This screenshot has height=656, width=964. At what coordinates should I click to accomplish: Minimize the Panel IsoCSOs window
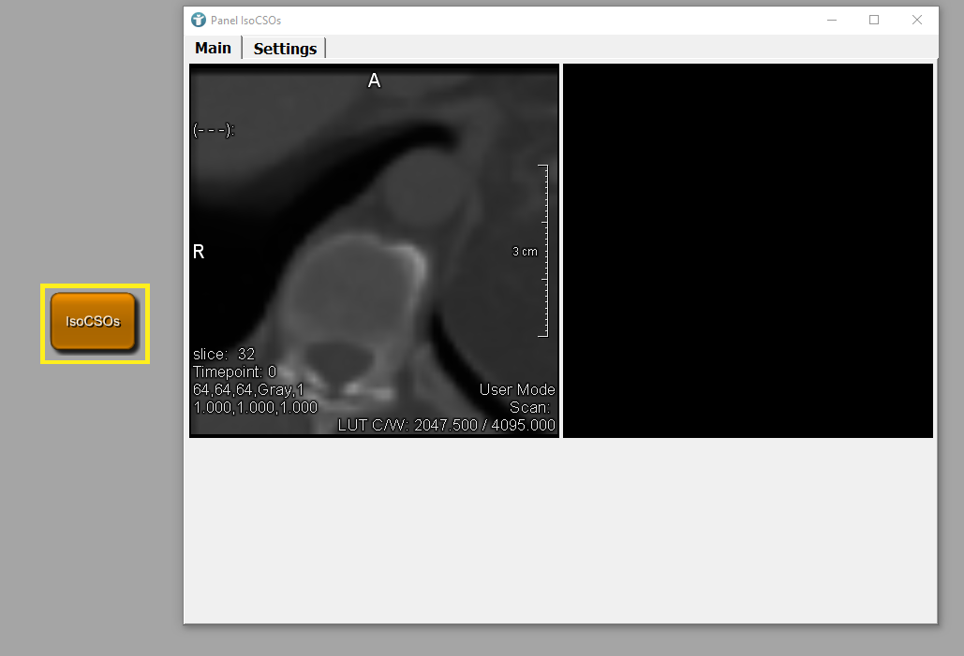(x=831, y=20)
